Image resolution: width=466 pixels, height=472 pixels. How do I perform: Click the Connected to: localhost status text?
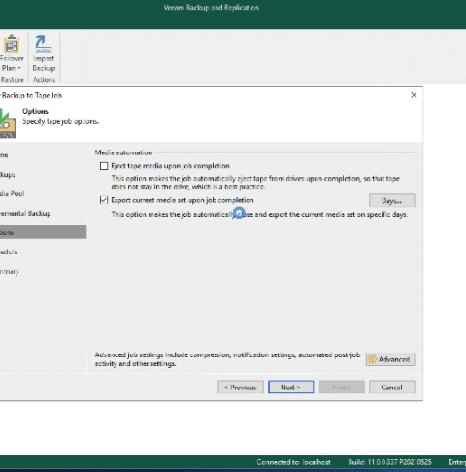[293, 462]
